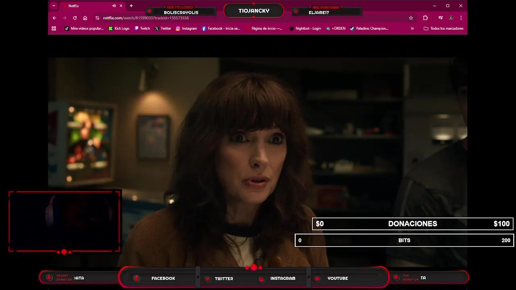The height and width of the screenshot is (290, 516).
Task: Close the Netflix tab
Action: click(x=121, y=6)
